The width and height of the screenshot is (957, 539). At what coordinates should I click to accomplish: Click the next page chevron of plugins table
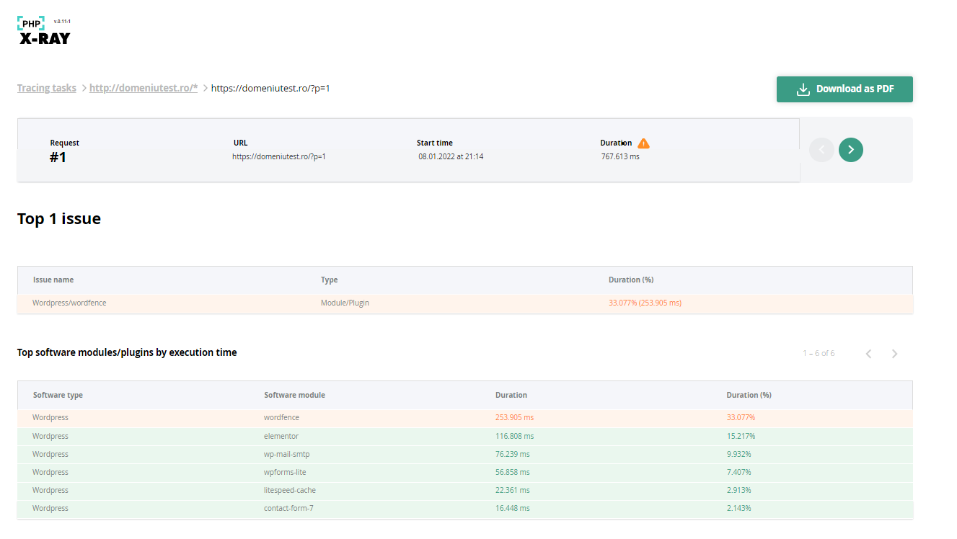tap(894, 354)
